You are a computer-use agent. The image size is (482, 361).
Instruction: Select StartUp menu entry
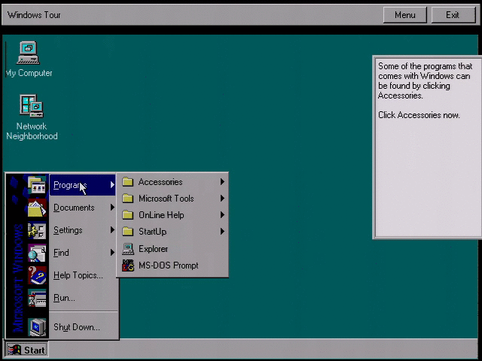172,232
